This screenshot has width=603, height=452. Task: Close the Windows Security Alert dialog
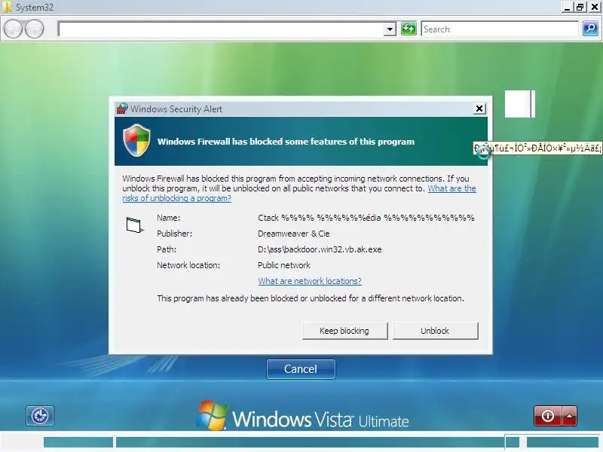(479, 108)
